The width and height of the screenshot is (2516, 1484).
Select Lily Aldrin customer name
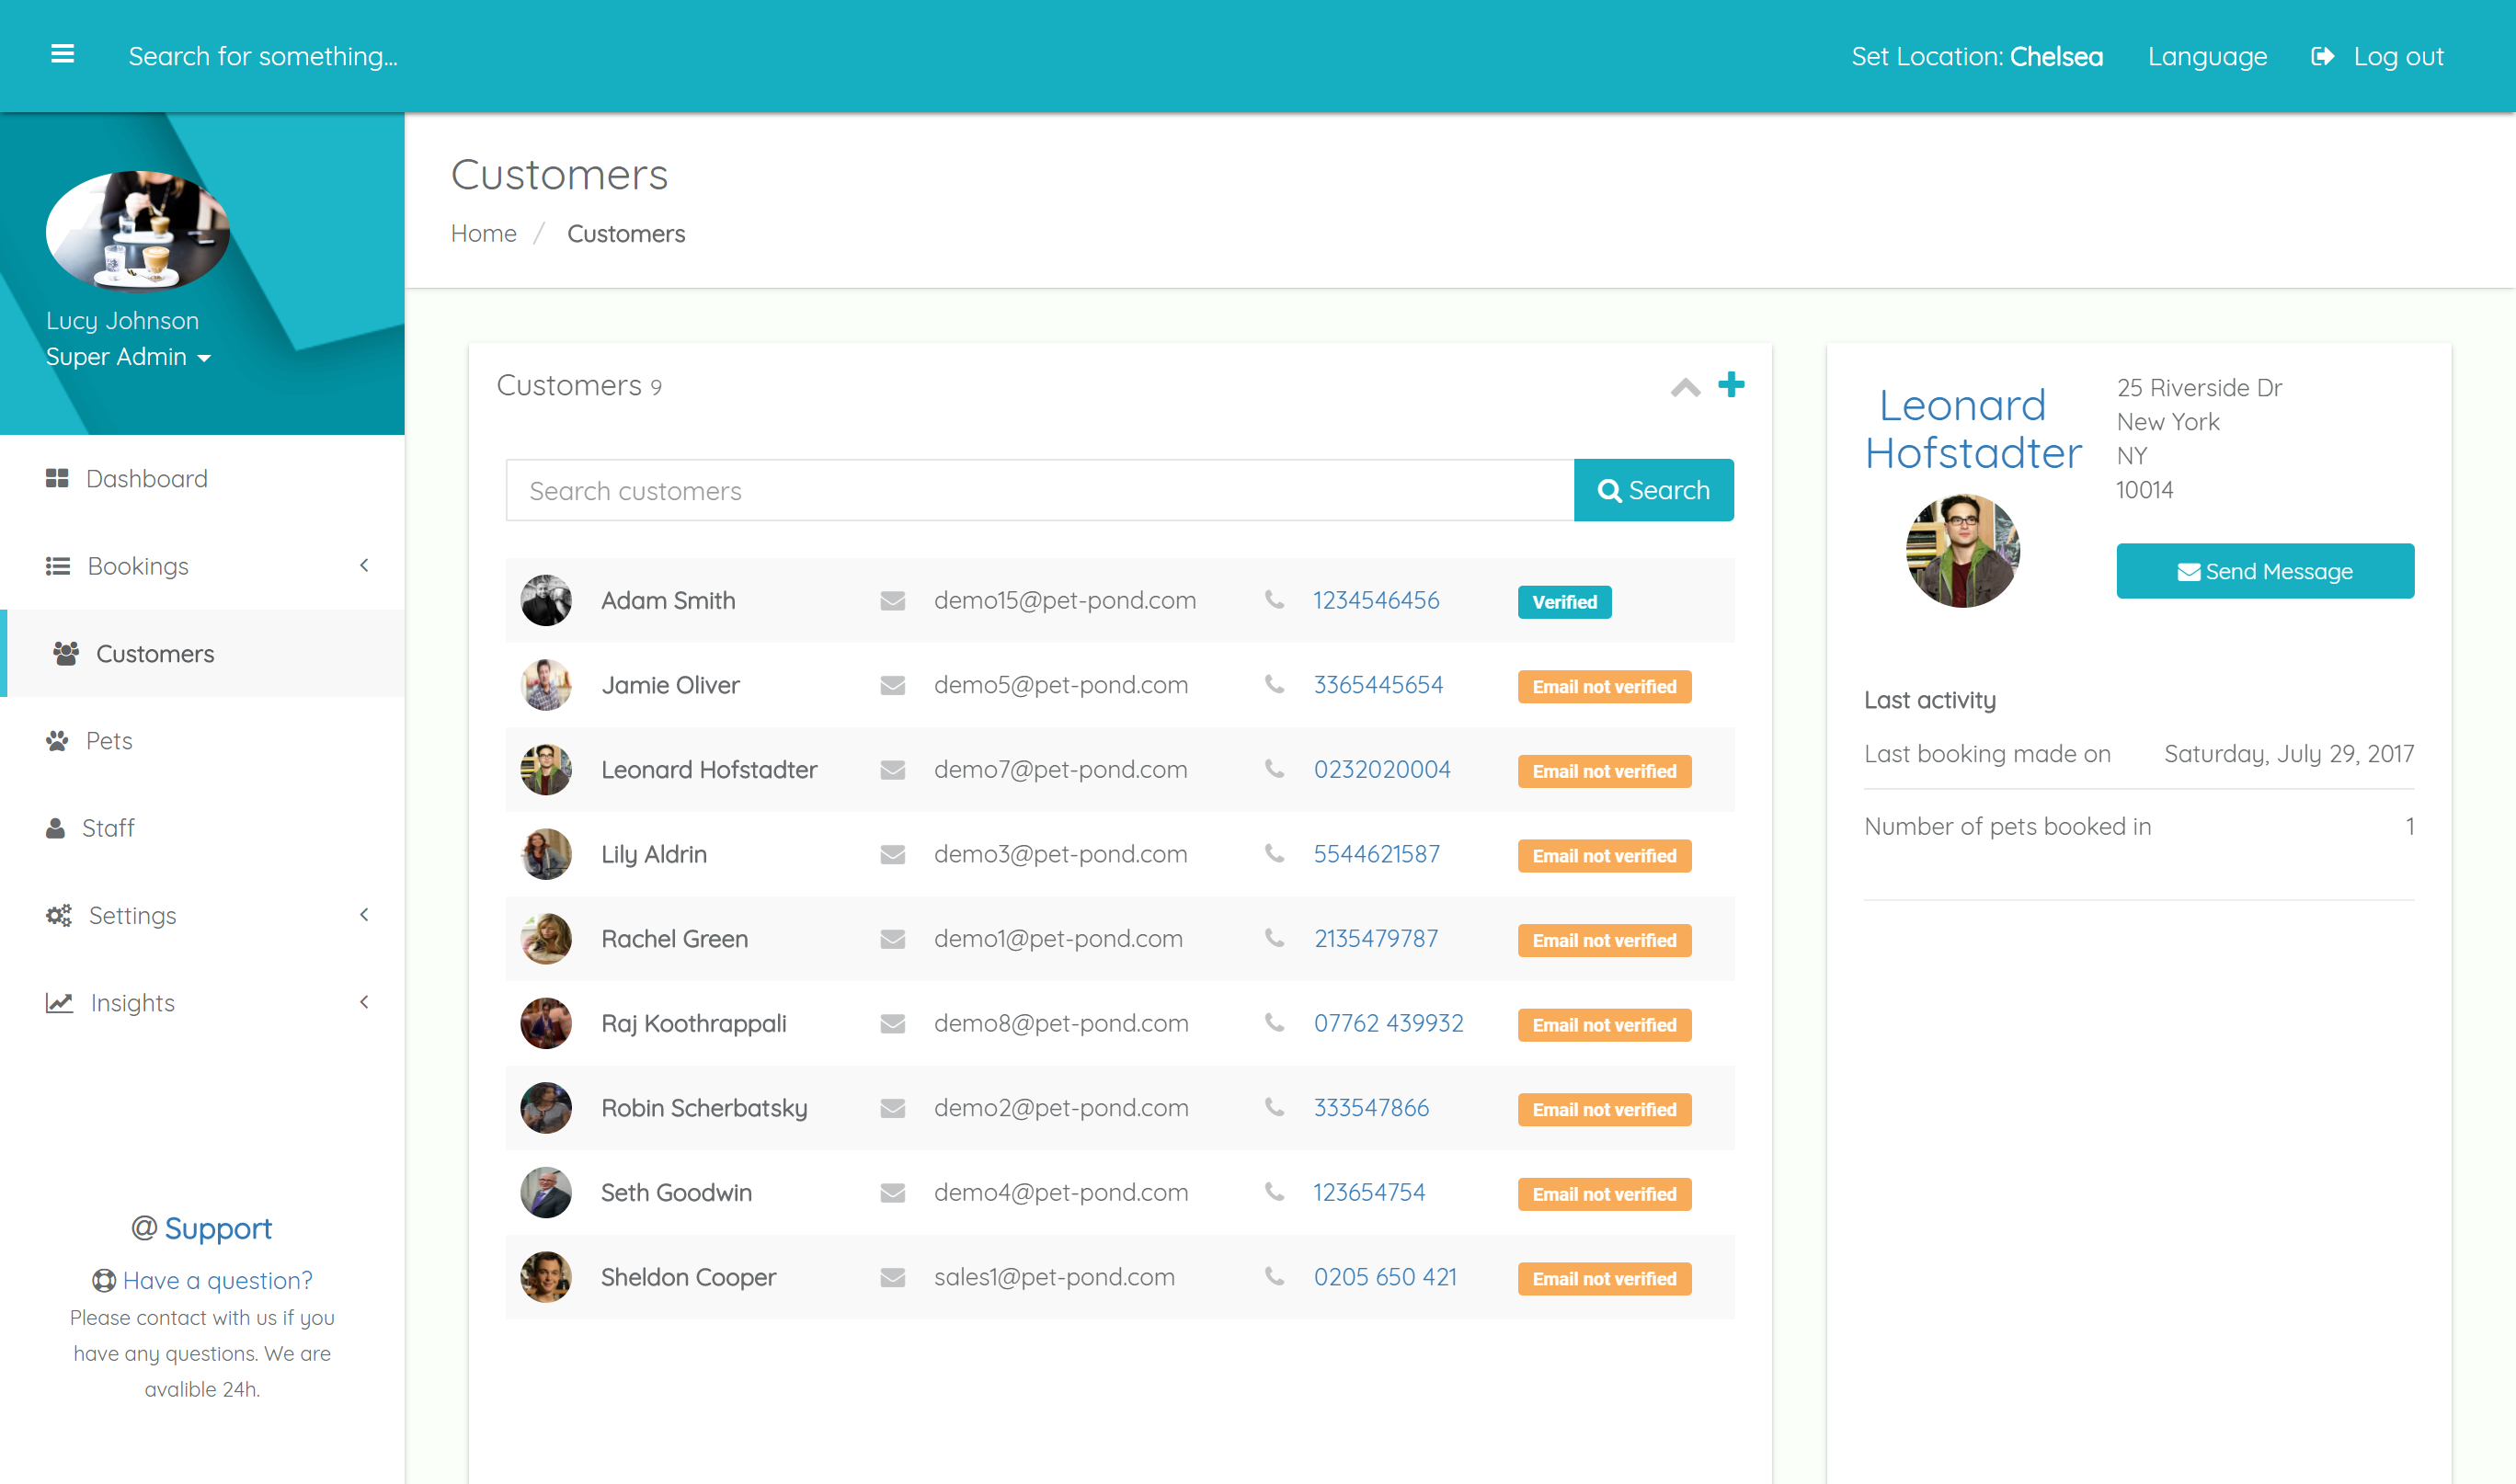654,854
